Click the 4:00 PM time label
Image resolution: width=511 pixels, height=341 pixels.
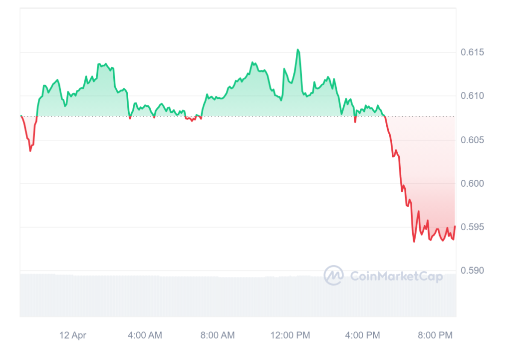click(x=362, y=335)
